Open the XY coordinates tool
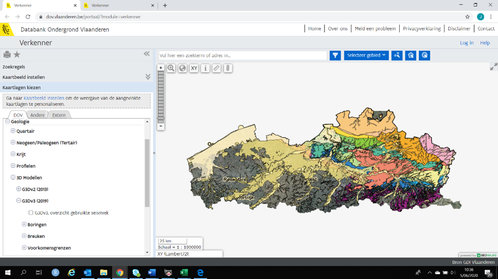Screen dimensions: 498x279 [194, 68]
